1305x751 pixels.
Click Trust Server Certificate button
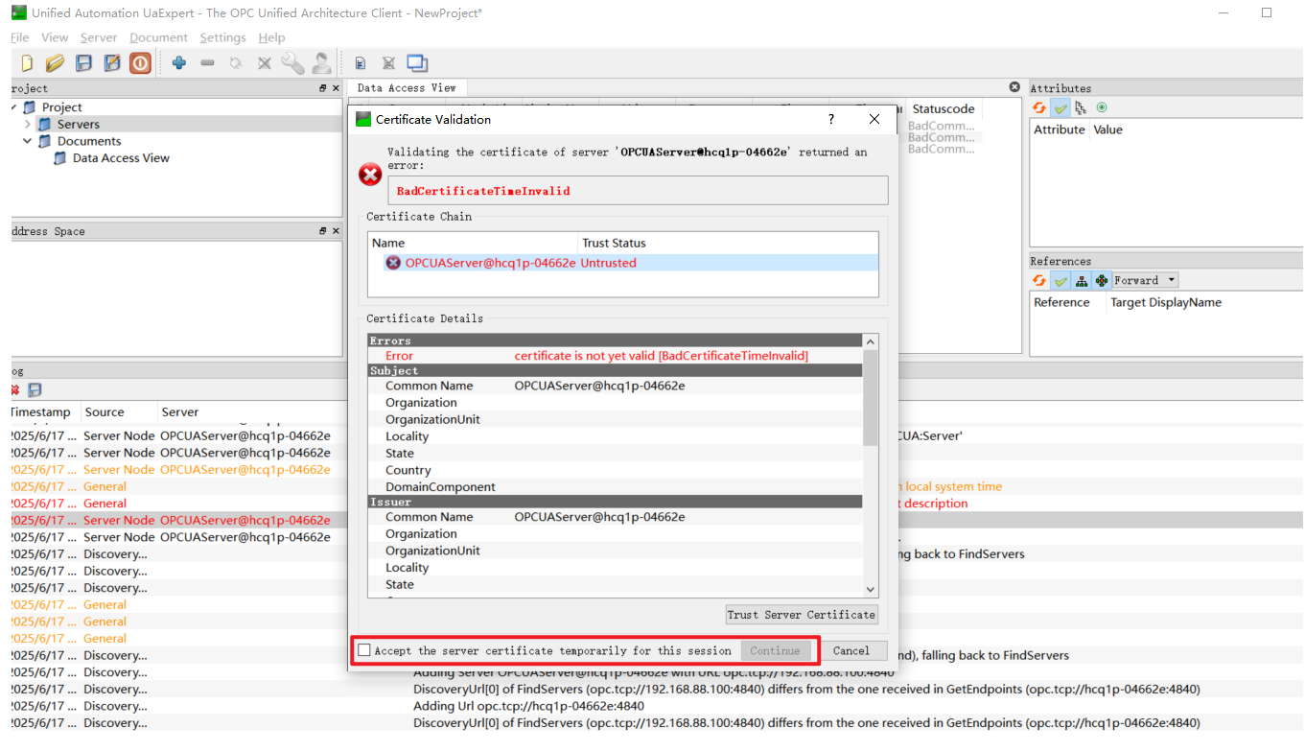coord(802,615)
